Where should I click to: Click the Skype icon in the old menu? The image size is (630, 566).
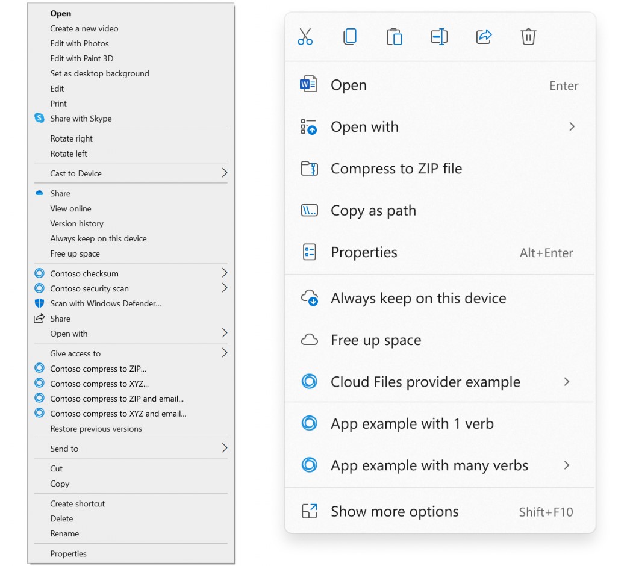(x=39, y=118)
